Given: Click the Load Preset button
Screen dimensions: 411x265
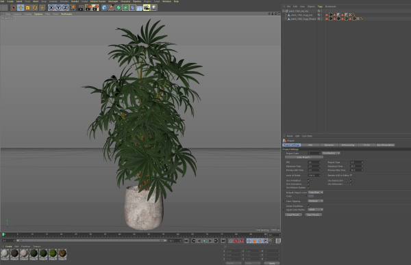Looking at the screenshot, I should tap(293, 214).
